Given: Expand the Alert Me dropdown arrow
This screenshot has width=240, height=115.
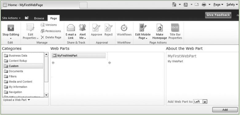Looking at the screenshot, I should pyautogui.click(x=85, y=38).
